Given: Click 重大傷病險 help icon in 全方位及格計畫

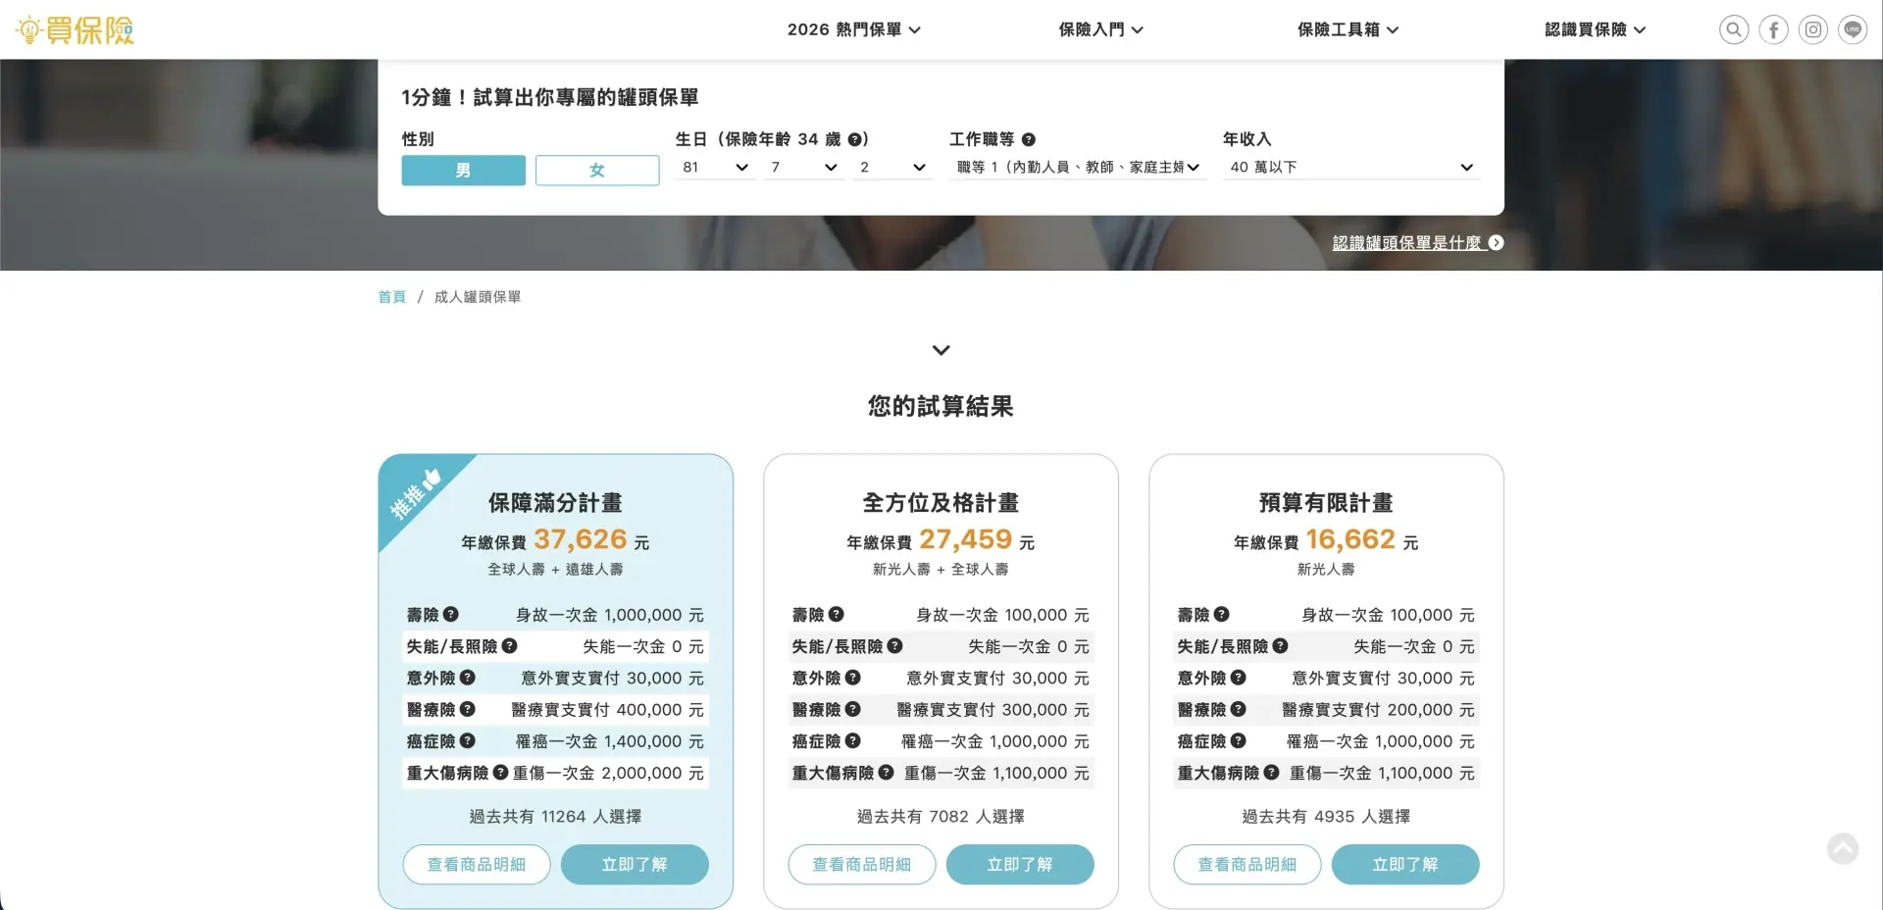Looking at the screenshot, I should click(887, 772).
